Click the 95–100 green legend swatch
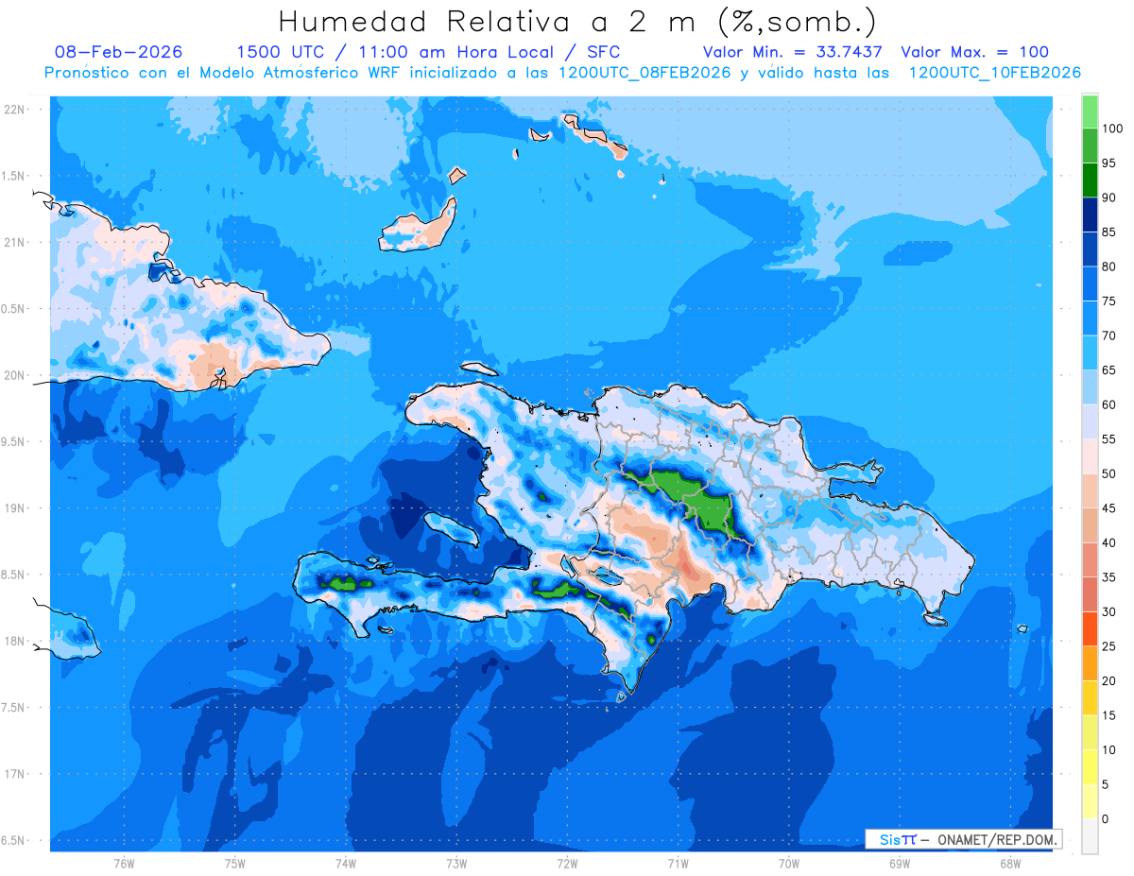This screenshot has width=1134, height=876. coord(1090,146)
